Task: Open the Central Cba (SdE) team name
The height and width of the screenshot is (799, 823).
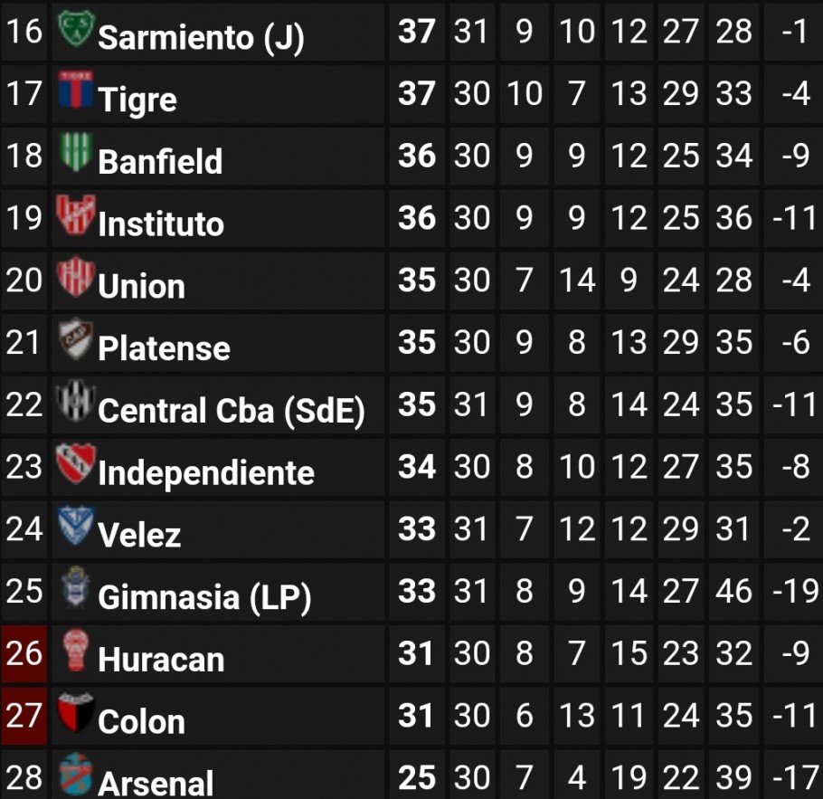Action: coord(231,410)
